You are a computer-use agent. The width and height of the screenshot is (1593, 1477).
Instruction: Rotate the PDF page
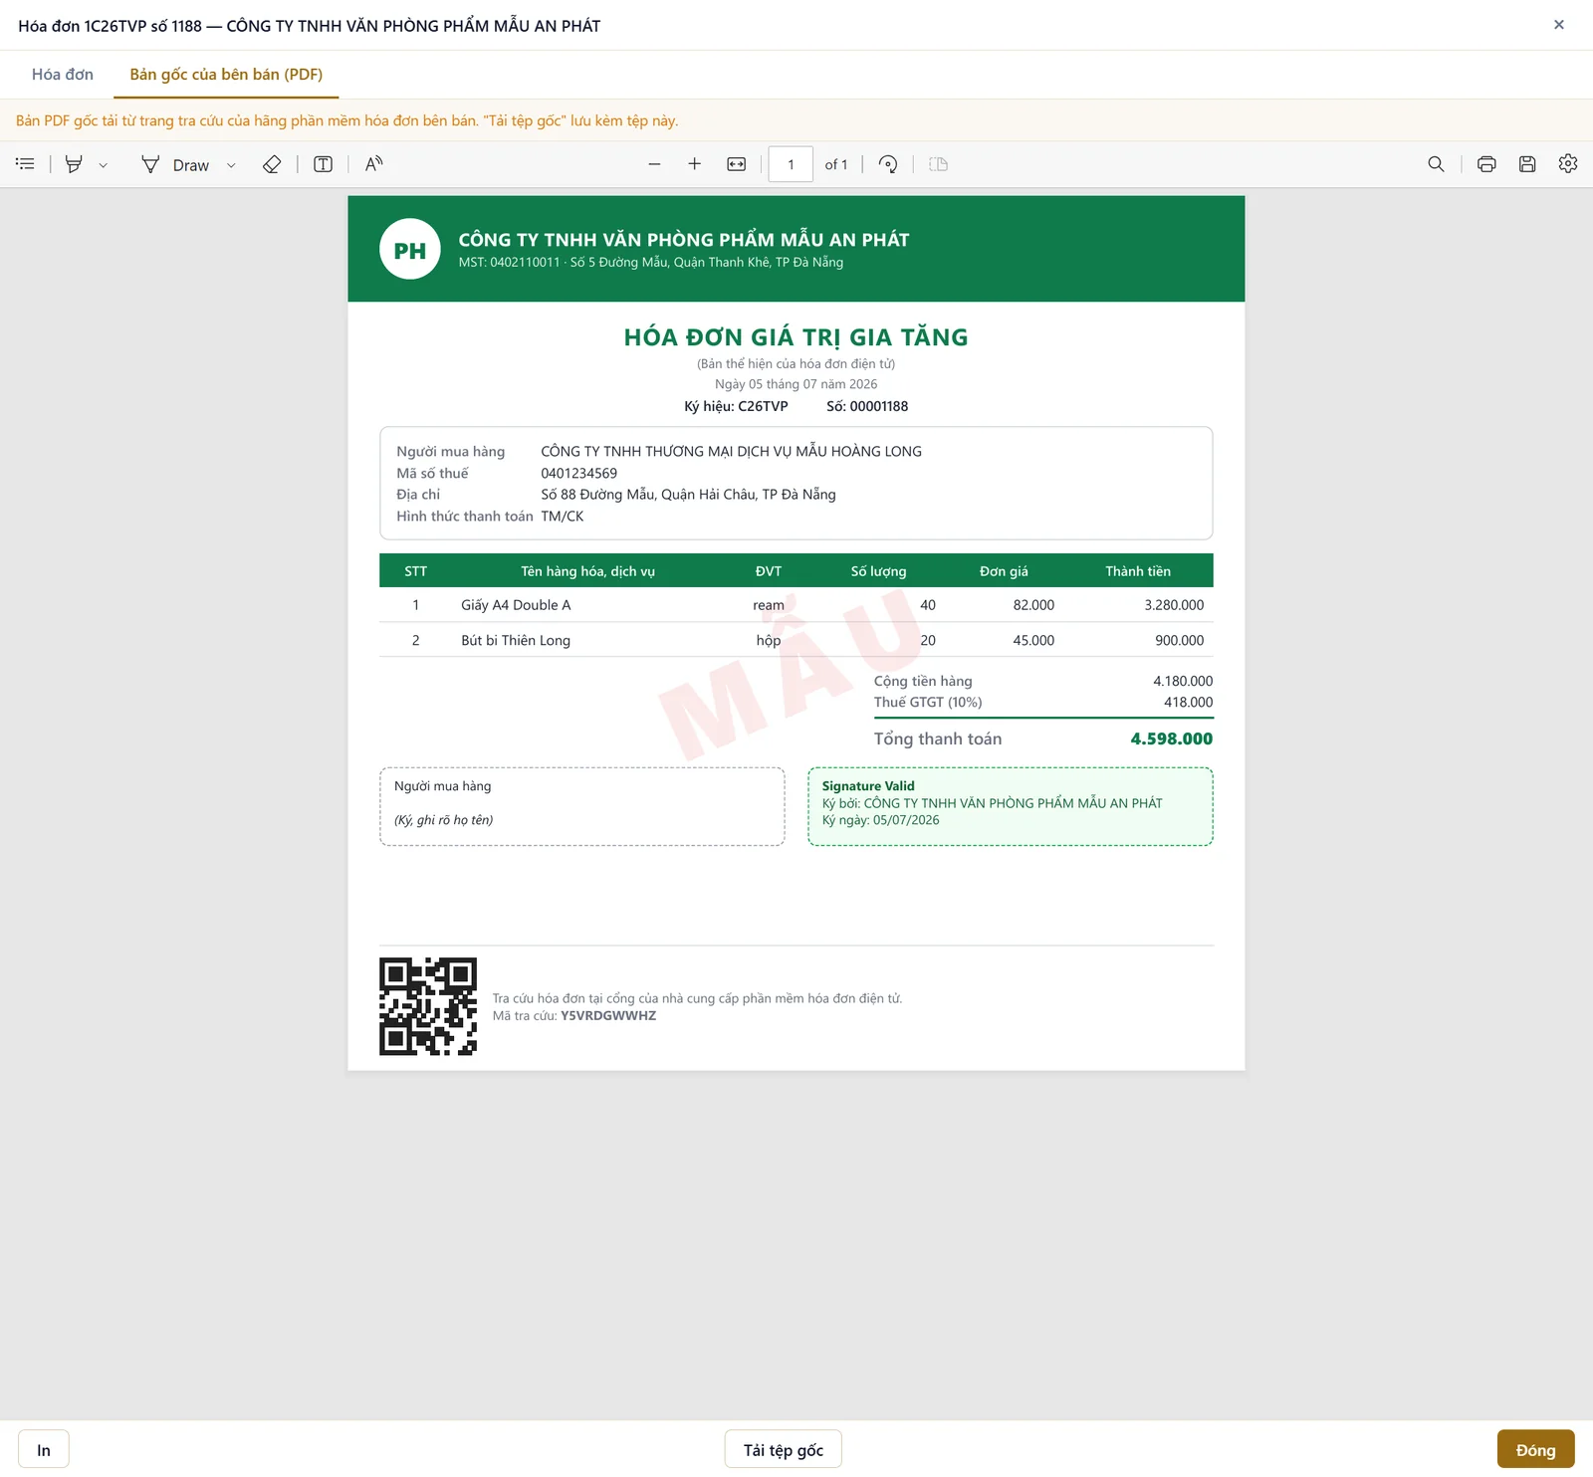888,164
